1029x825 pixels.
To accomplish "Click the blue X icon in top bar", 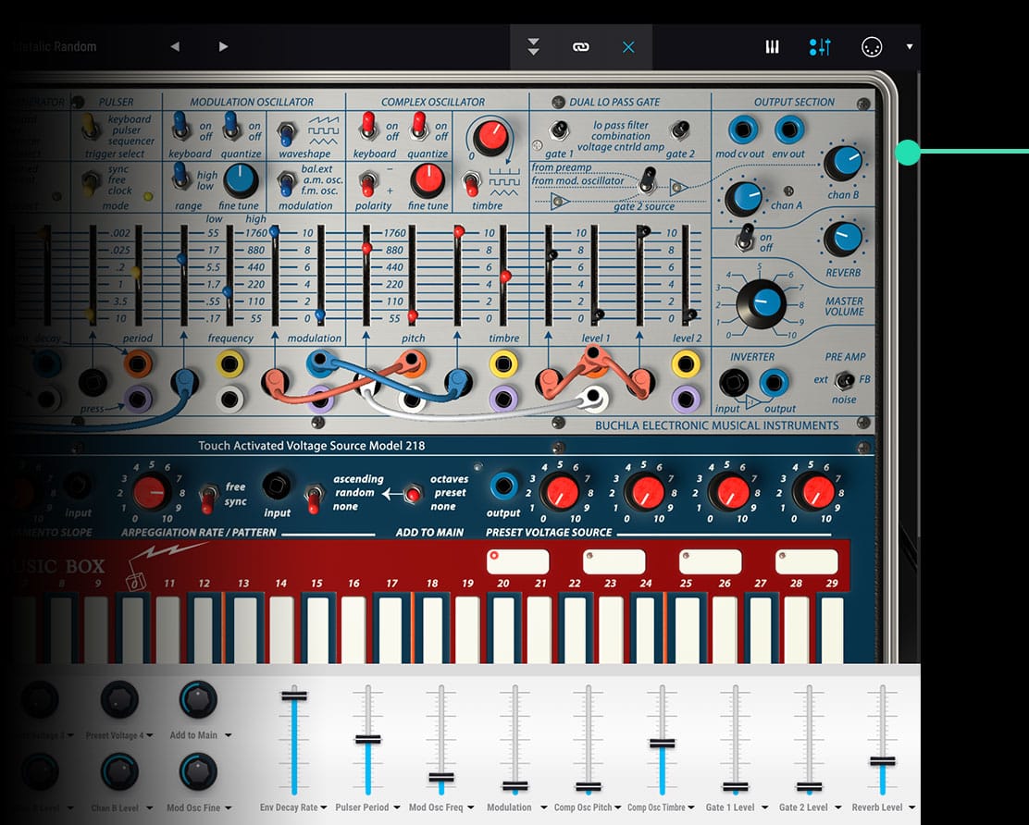I will pos(628,46).
